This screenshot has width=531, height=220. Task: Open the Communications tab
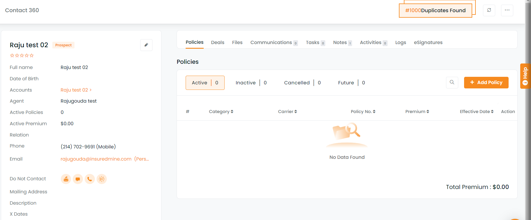coord(274,43)
